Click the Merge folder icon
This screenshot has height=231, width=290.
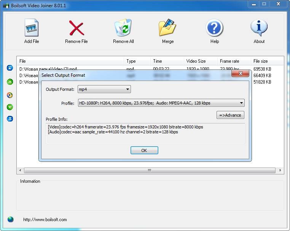tap(167, 27)
